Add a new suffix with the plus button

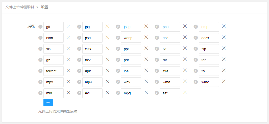pyautogui.click(x=48, y=102)
